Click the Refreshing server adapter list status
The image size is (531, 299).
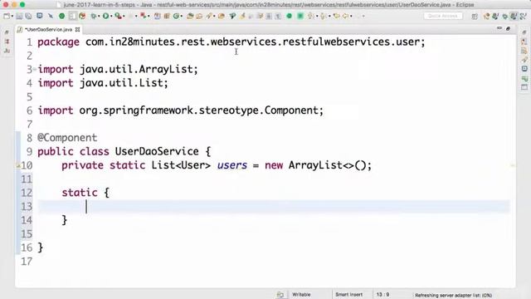point(454,296)
